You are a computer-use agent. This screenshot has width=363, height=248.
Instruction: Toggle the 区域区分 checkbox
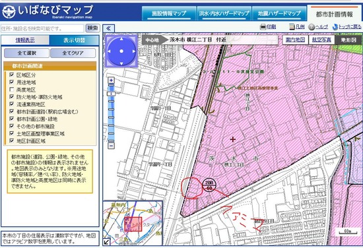tap(12, 75)
